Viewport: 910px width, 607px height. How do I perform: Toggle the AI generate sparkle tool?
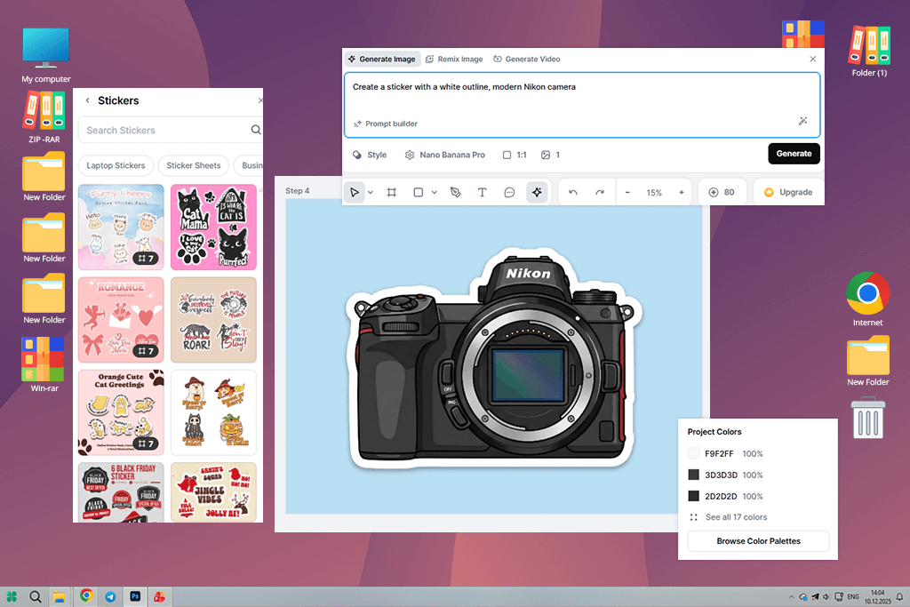(x=537, y=192)
